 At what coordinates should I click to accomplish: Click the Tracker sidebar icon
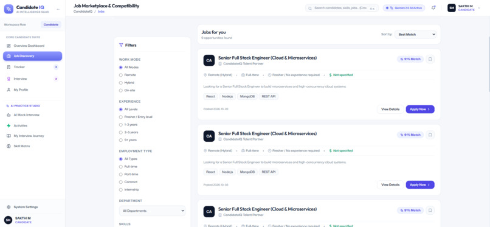(x=9, y=67)
